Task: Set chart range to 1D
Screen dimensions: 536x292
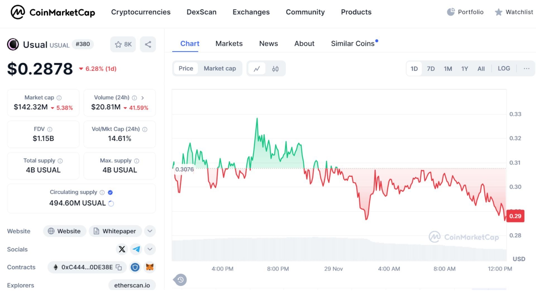Action: [x=414, y=69]
